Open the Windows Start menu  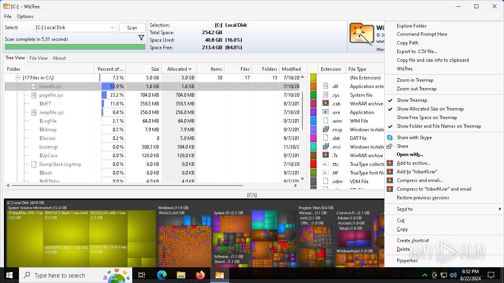(9, 275)
